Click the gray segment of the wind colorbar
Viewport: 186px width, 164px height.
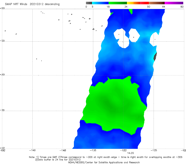pyautogui.click(x=89, y=3)
